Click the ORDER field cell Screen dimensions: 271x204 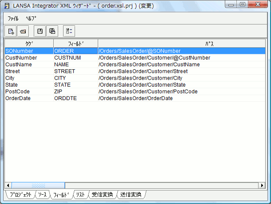(x=76, y=51)
